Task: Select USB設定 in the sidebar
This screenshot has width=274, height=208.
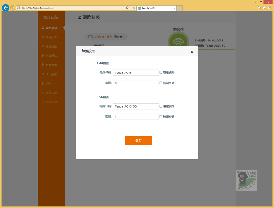Action: pyautogui.click(x=51, y=74)
